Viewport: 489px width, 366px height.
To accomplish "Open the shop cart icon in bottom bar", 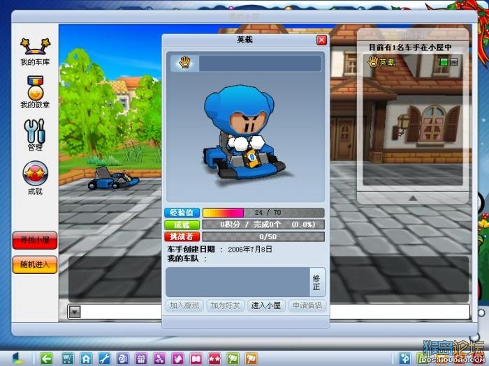I will 67,359.
